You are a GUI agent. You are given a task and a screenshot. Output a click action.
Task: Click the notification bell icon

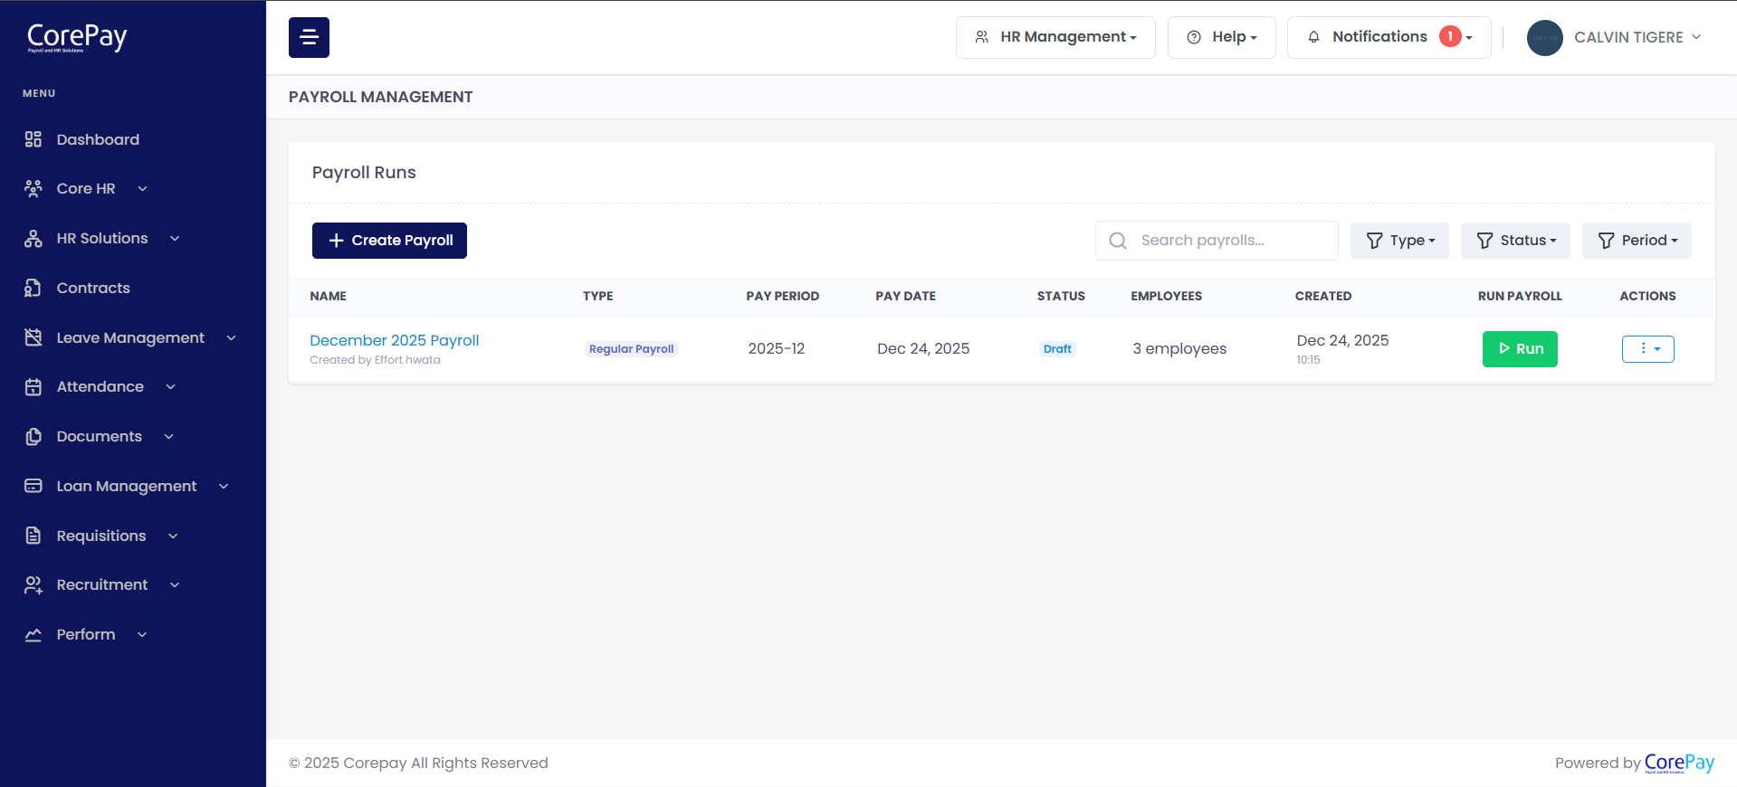click(x=1314, y=37)
